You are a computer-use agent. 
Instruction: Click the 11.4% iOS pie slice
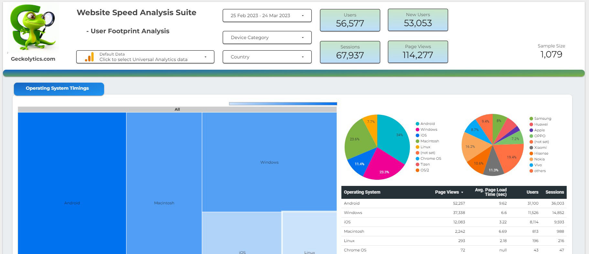click(360, 162)
